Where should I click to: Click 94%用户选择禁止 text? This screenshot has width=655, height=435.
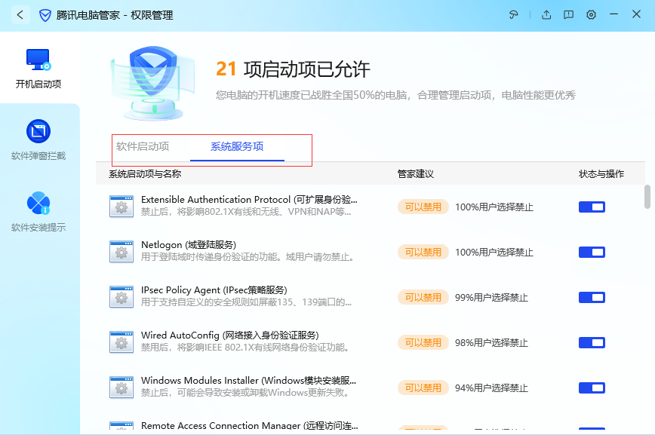click(x=491, y=388)
